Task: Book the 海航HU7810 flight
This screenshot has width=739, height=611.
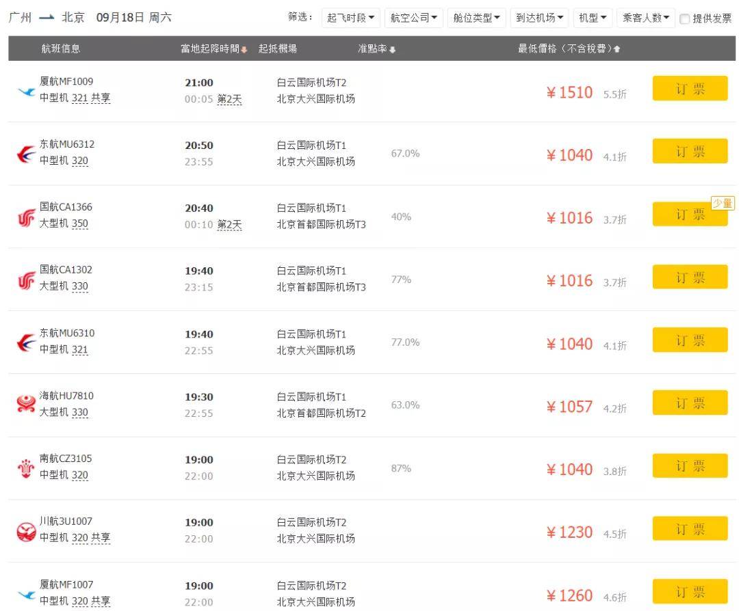Action: (690, 403)
